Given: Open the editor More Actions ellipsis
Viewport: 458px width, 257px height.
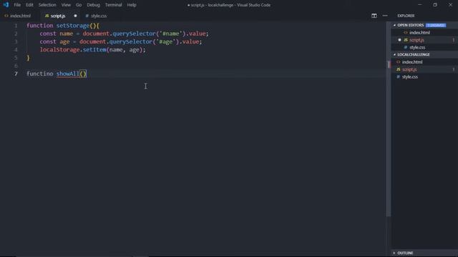Looking at the screenshot, I should [385, 16].
